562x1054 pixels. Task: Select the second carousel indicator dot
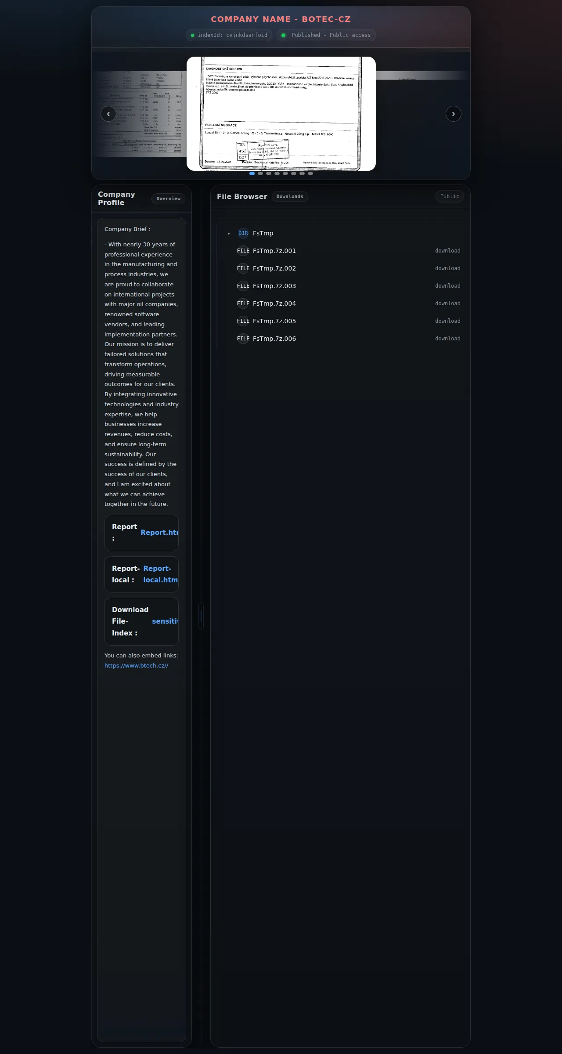click(260, 173)
